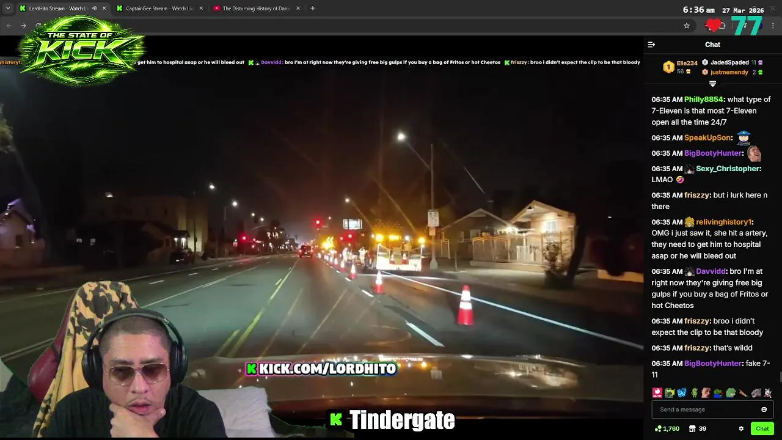Mute the LordHito tab via its speaker icon
This screenshot has width=782, height=440.
[x=94, y=9]
